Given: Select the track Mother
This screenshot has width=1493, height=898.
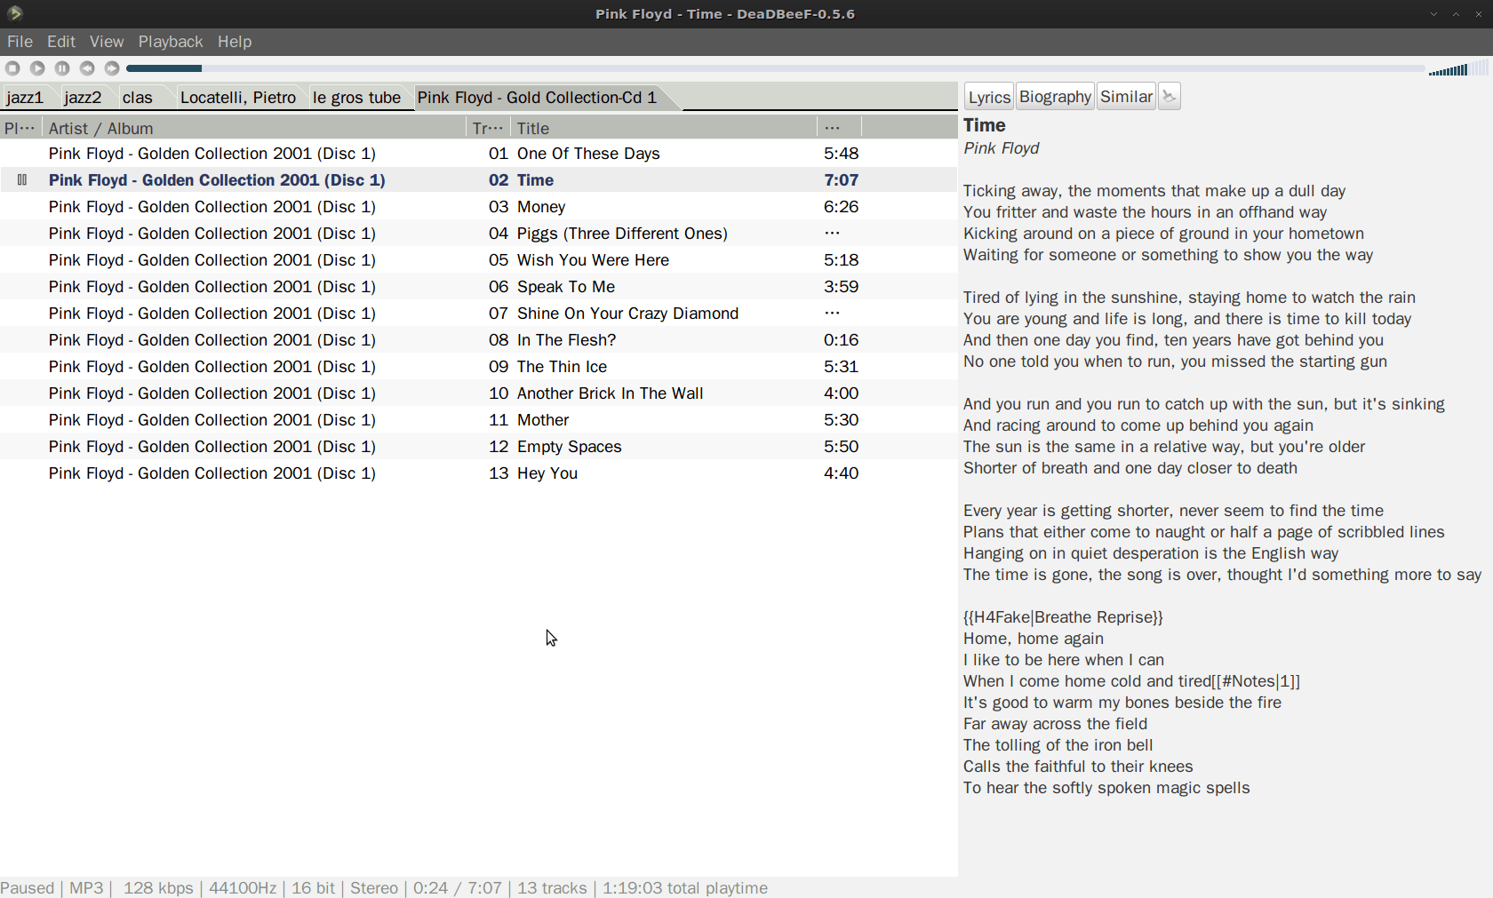Looking at the screenshot, I should [478, 420].
